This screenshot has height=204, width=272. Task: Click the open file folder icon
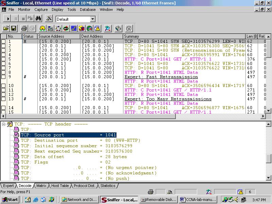6,29
